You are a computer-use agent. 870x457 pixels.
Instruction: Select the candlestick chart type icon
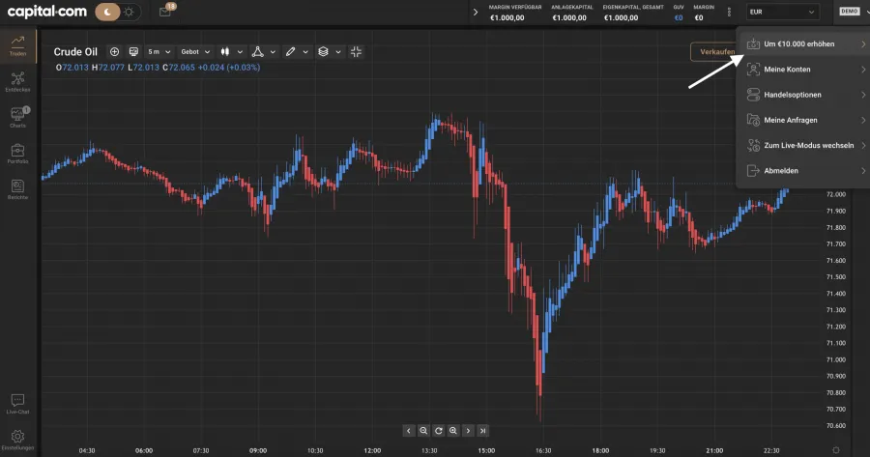pyautogui.click(x=224, y=51)
